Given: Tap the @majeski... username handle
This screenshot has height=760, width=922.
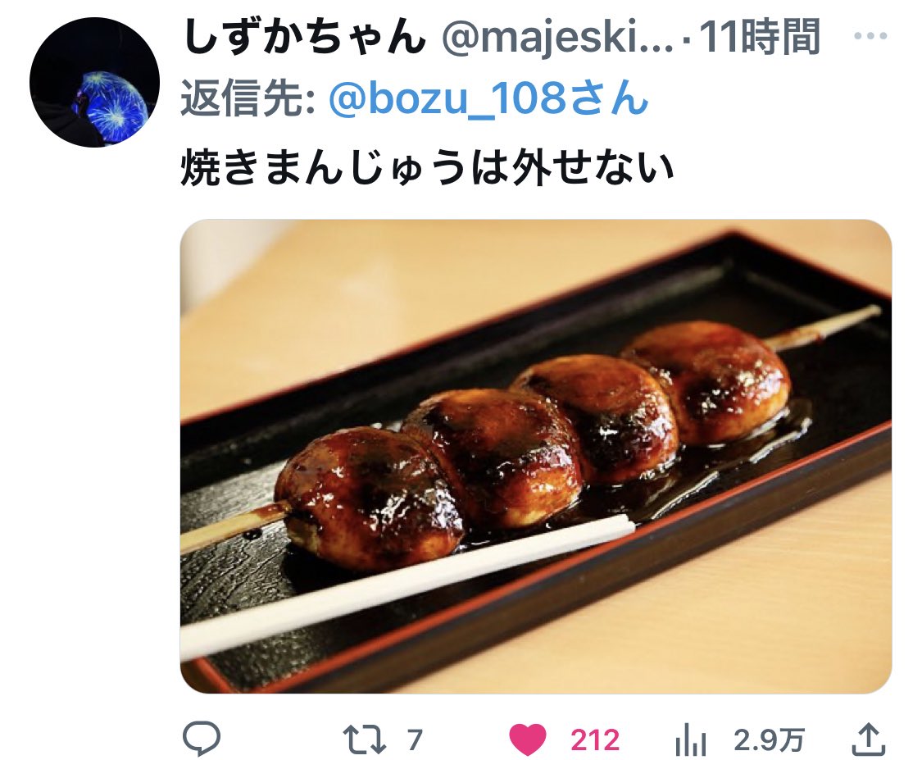Looking at the screenshot, I should click(556, 37).
